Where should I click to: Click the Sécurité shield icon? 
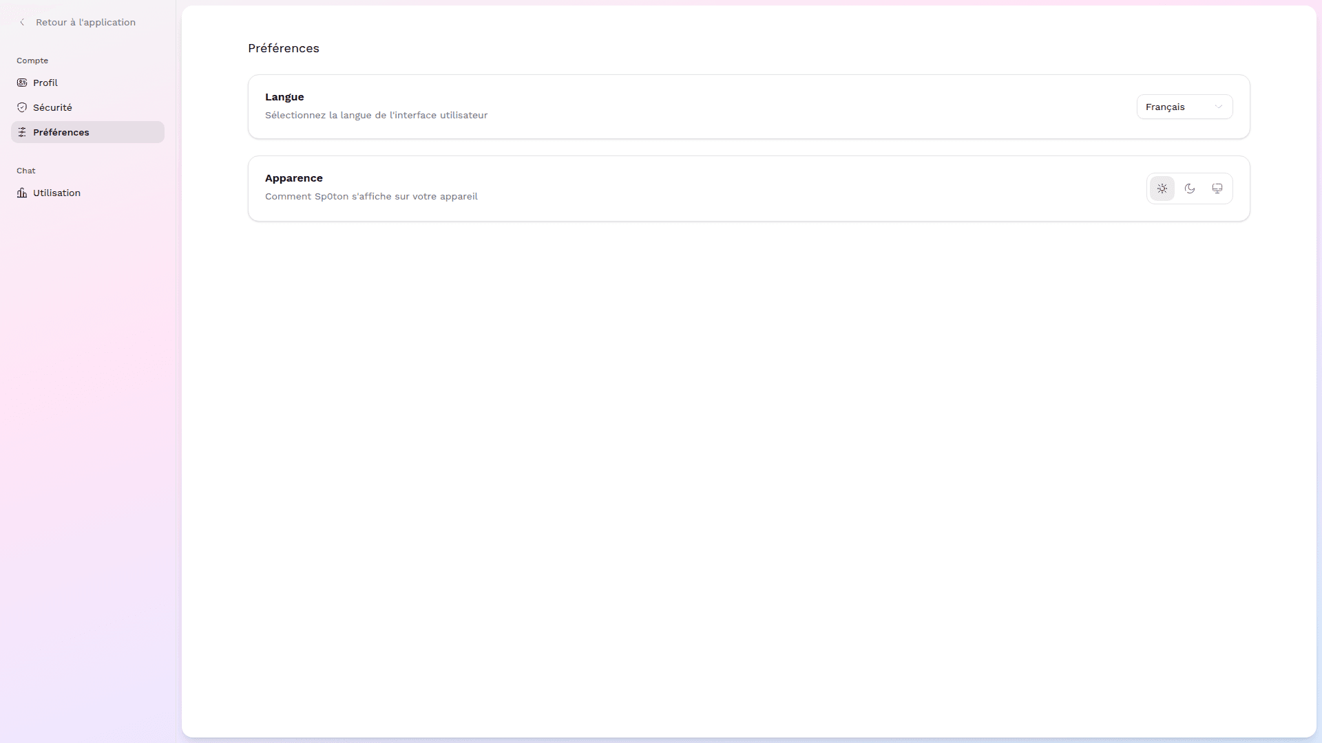tap(22, 107)
